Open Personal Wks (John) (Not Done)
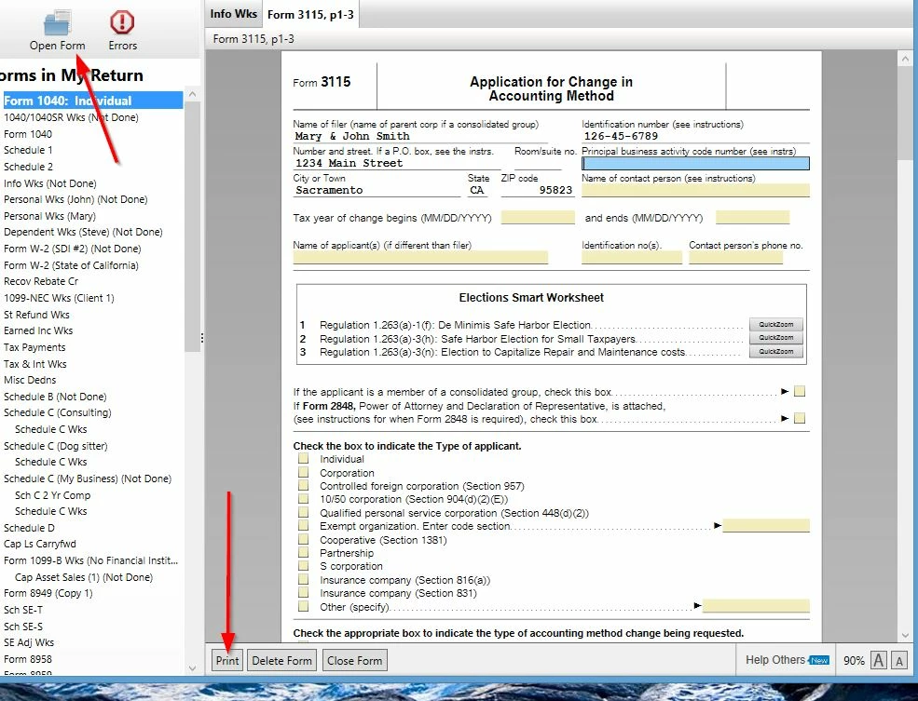 [75, 199]
